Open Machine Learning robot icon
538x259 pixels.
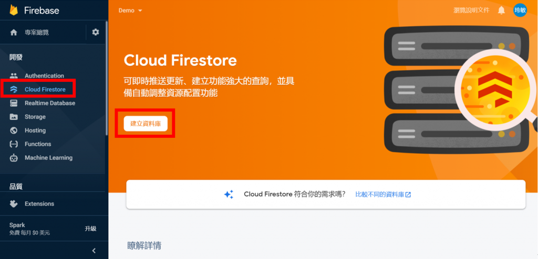14,158
